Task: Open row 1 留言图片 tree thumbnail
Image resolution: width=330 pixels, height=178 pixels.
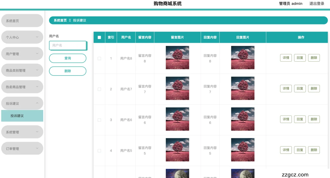Action: point(177,58)
